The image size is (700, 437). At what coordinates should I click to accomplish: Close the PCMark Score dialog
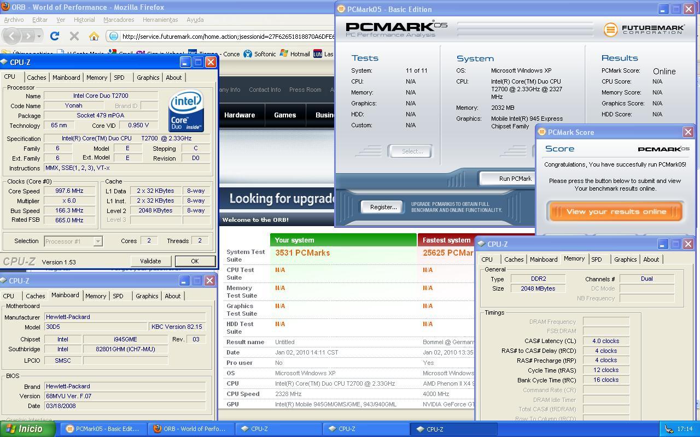(x=688, y=132)
